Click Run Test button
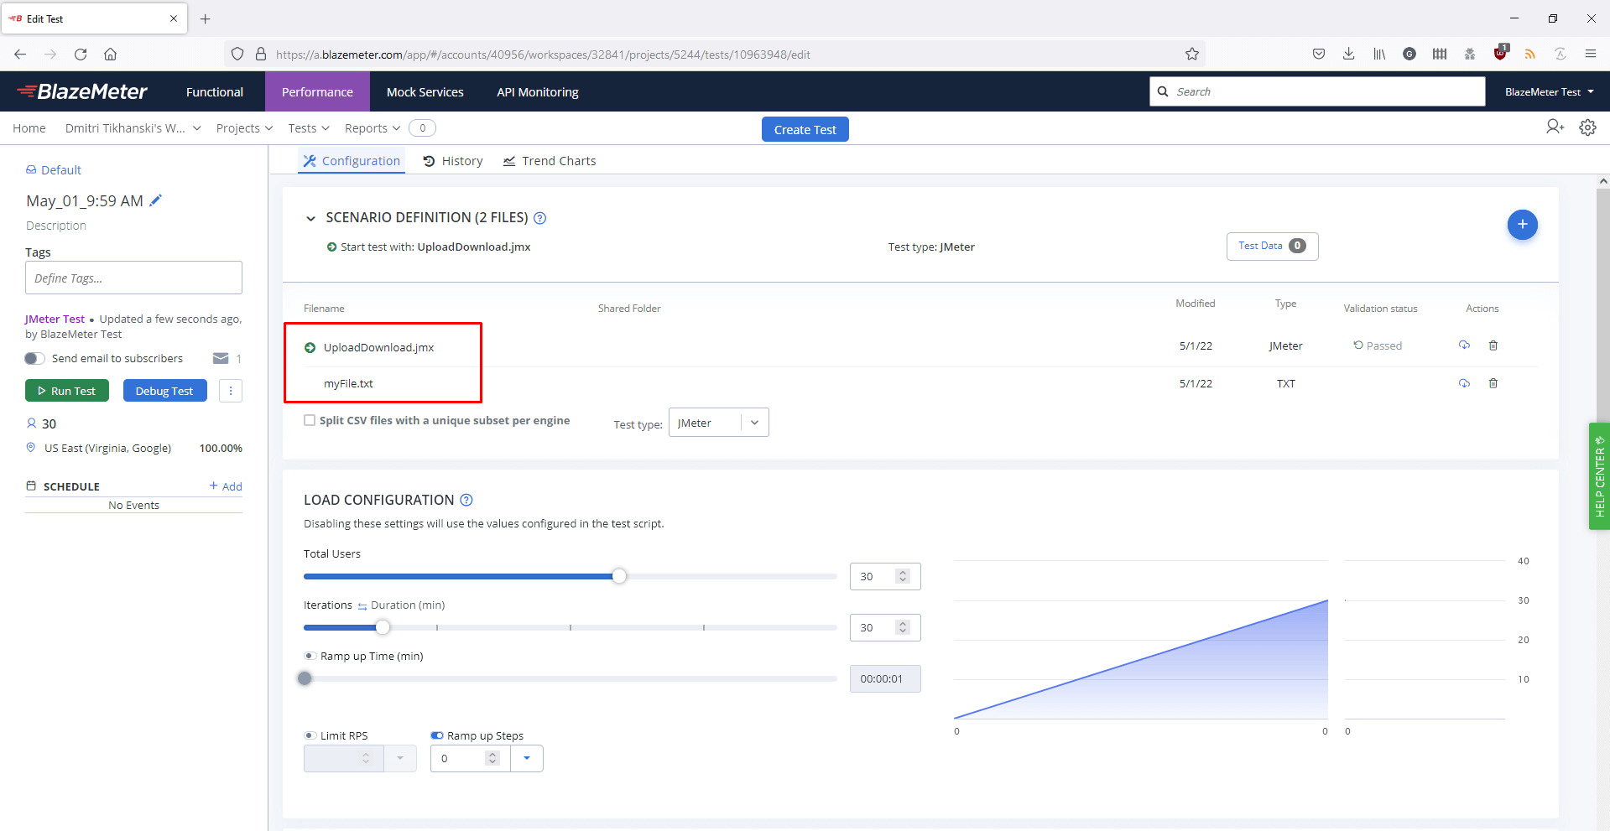The image size is (1610, 831). point(67,391)
